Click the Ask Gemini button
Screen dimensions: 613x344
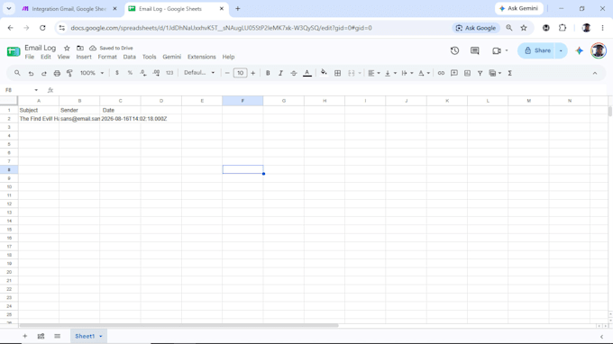tap(518, 9)
